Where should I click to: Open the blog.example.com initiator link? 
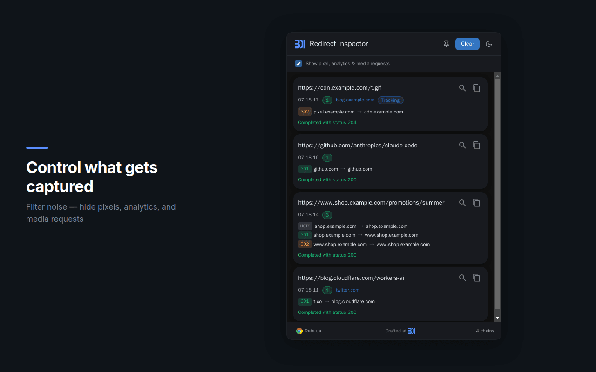354,100
